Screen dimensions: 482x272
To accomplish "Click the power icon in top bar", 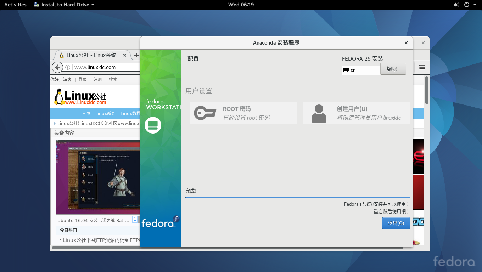I will click(x=466, y=5).
